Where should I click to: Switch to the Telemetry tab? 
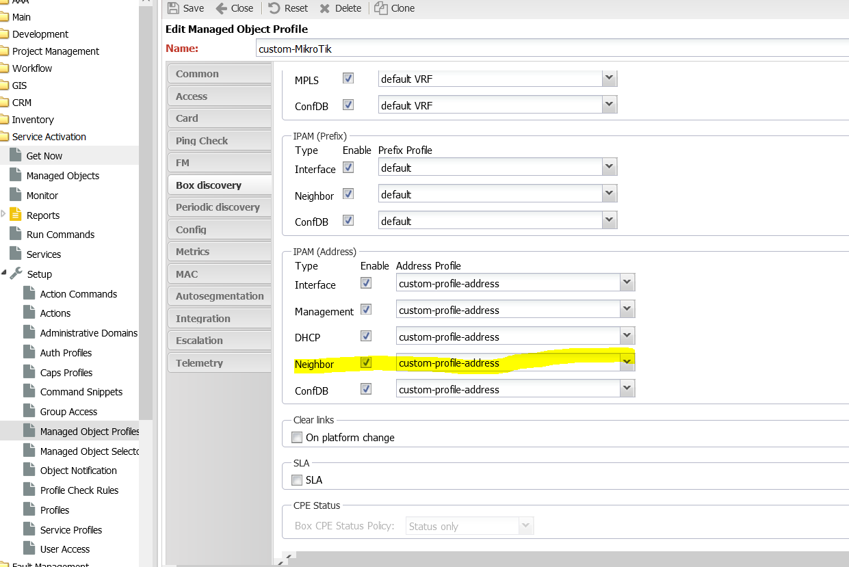[x=219, y=363]
